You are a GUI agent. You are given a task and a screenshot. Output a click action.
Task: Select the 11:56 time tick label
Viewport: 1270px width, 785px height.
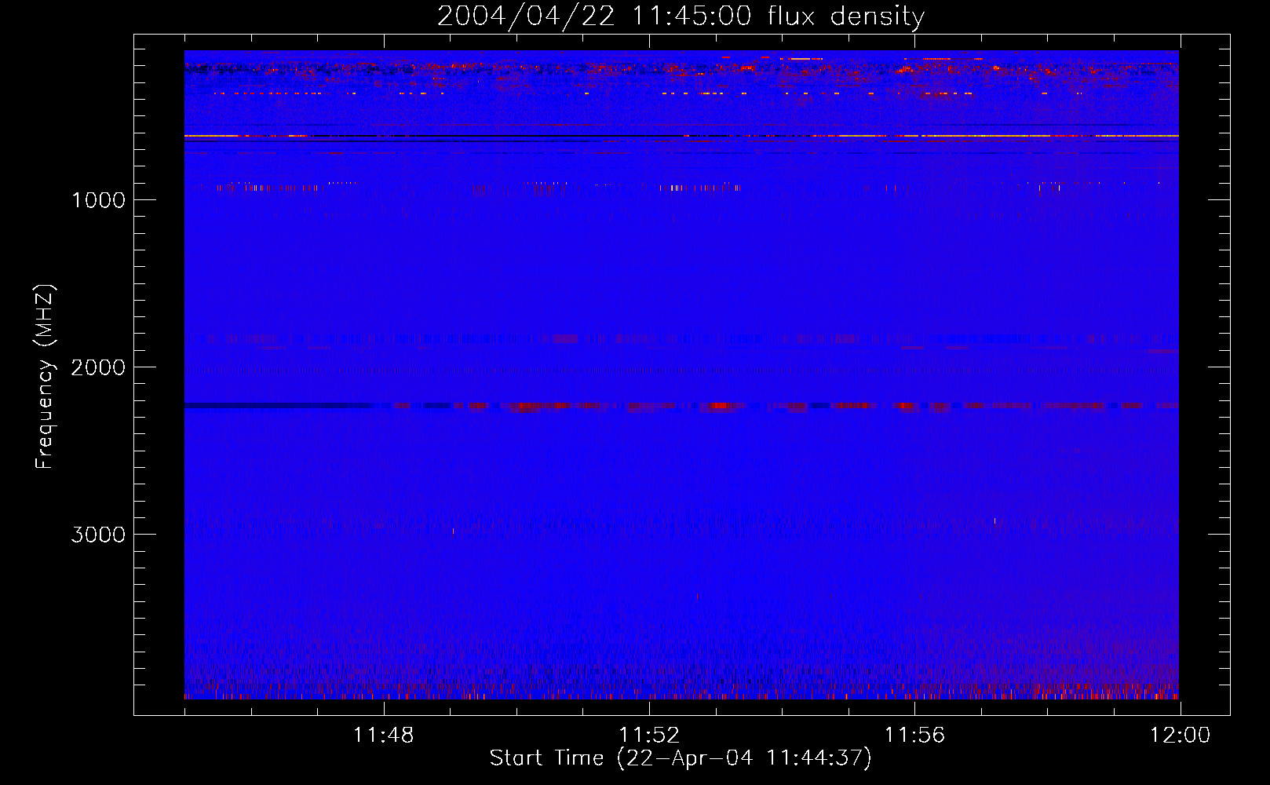(914, 736)
